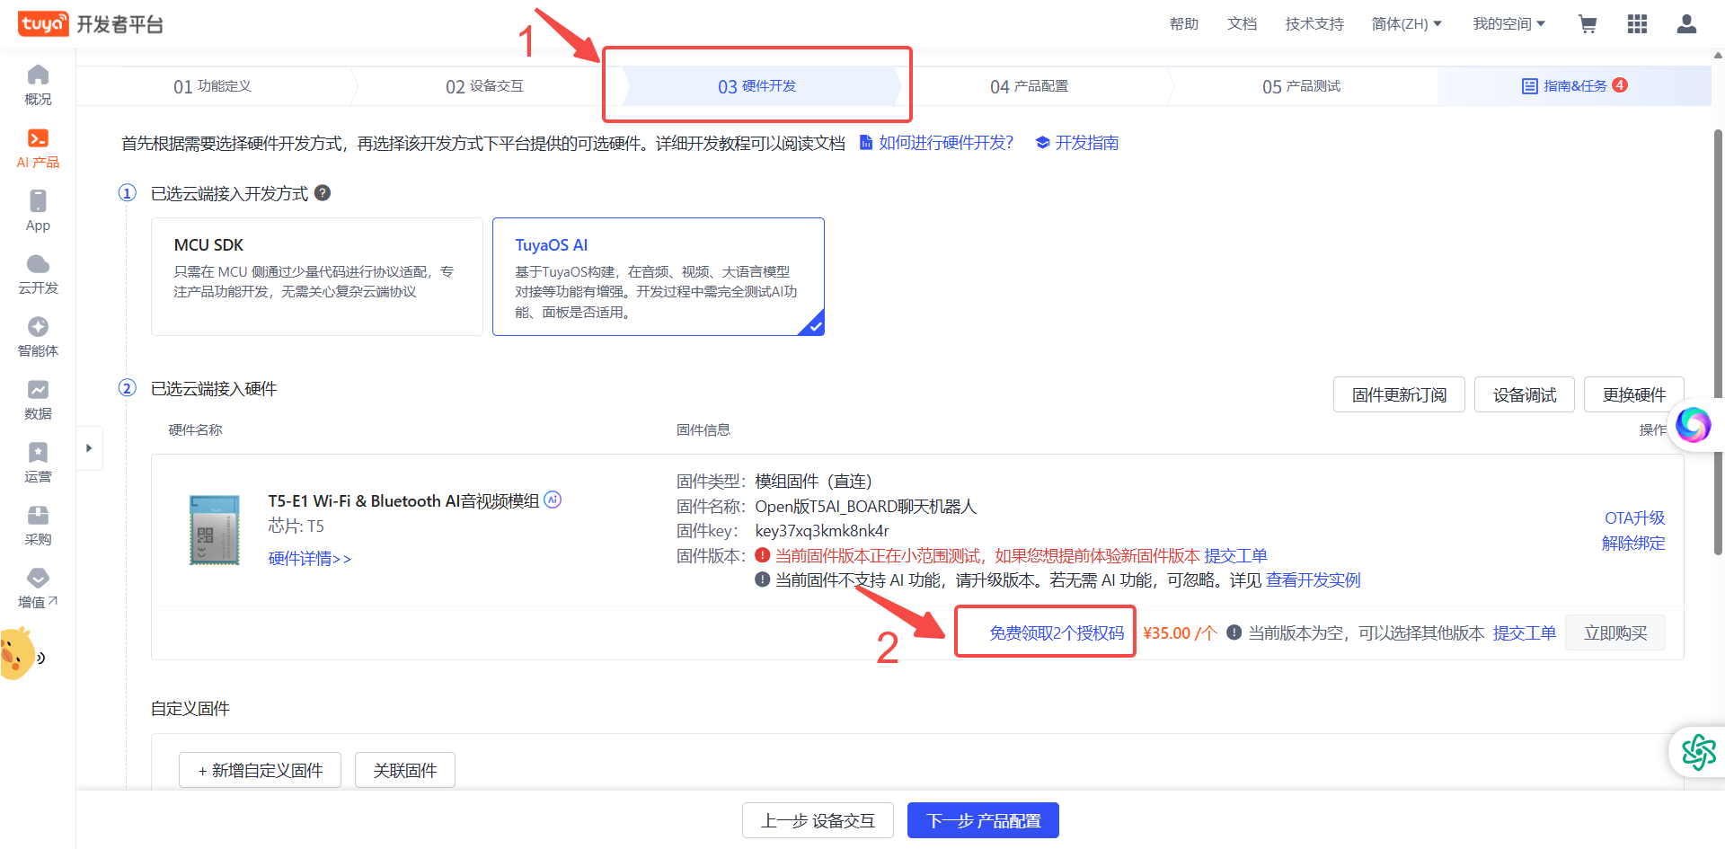Open the 概况 overview sidebar icon
1725x849 pixels.
38,85
